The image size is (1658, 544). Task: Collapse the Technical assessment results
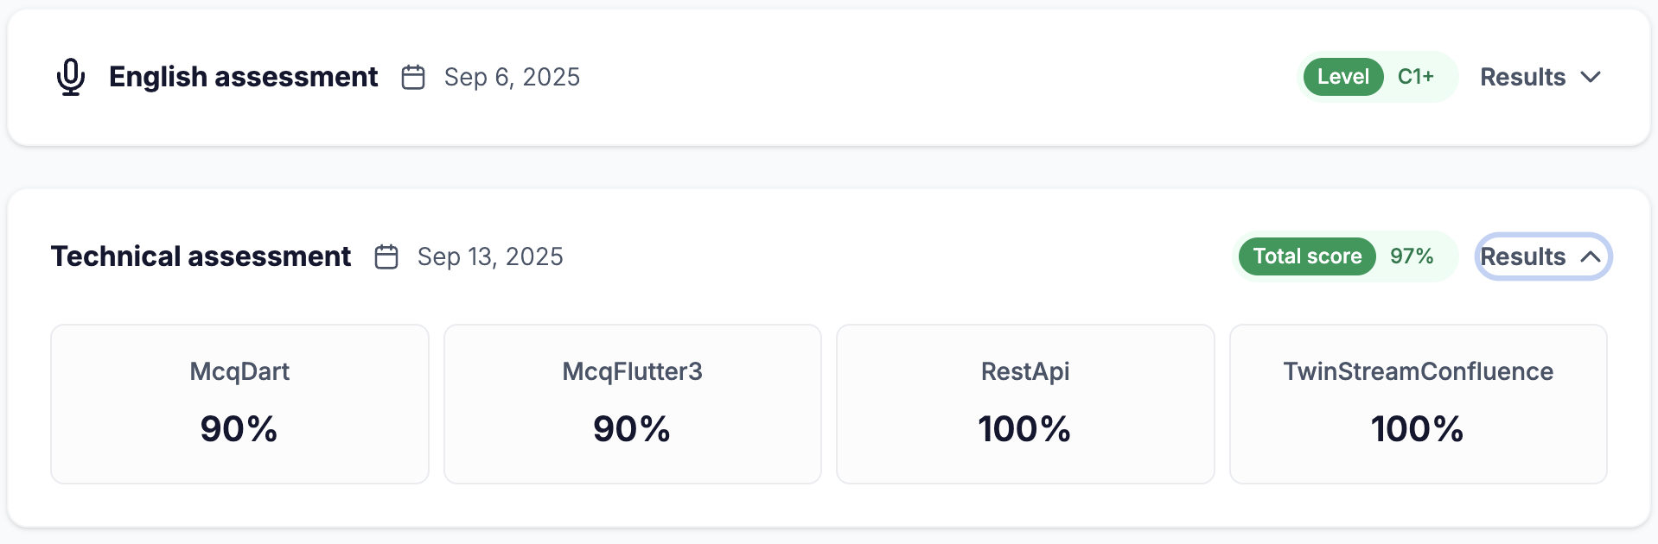(x=1542, y=256)
